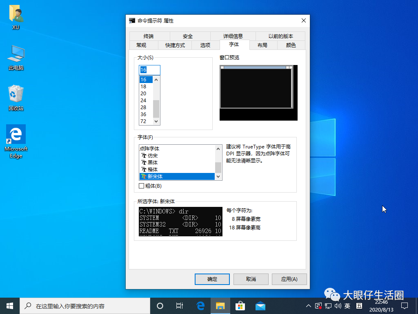Select size 18 in the size list
Viewport: 418px width, 314px height.
coord(146,87)
